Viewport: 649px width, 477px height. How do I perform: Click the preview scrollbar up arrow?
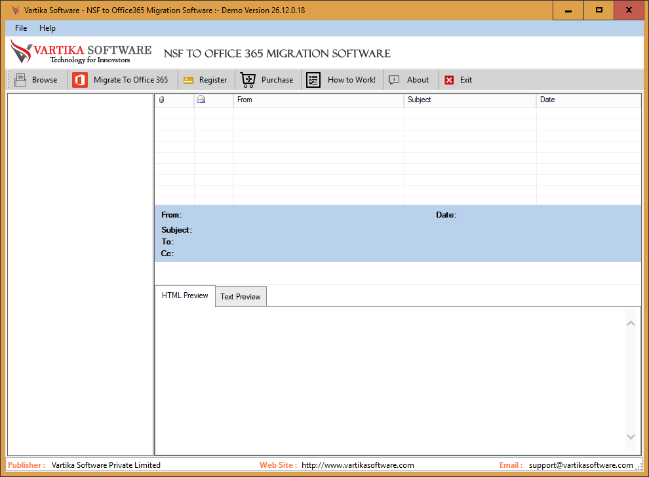pos(631,324)
